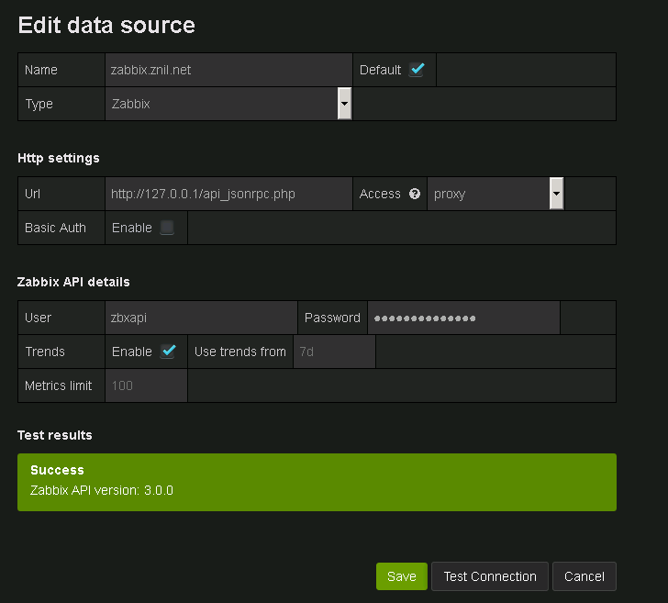Click into the Password field

[x=463, y=318]
